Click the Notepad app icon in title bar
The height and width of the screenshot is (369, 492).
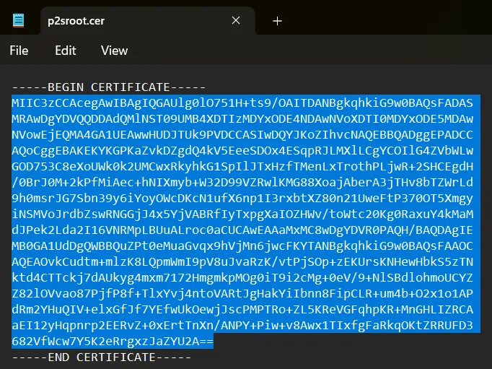(x=19, y=21)
